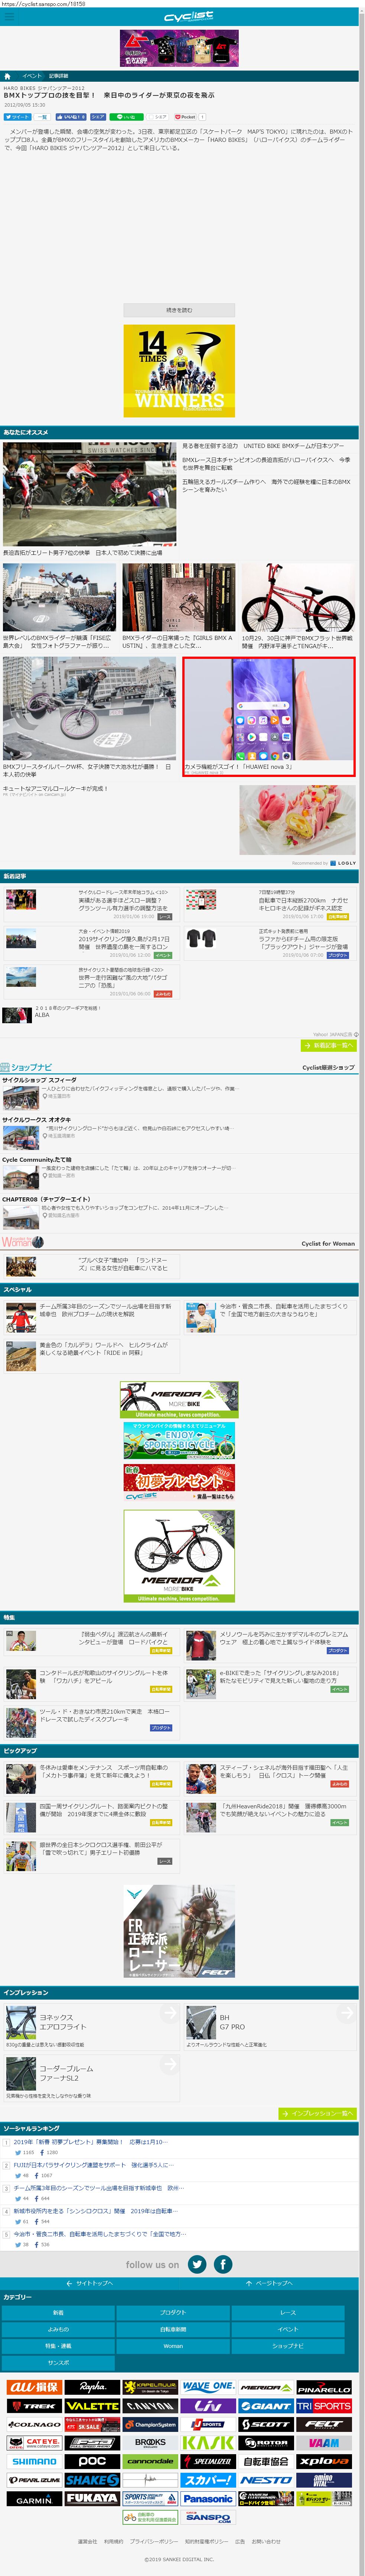Open the au損保 sponsor logo

pyautogui.click(x=35, y=2387)
